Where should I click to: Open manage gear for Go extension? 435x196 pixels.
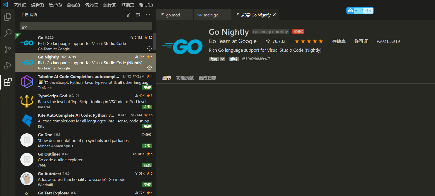[x=149, y=48]
